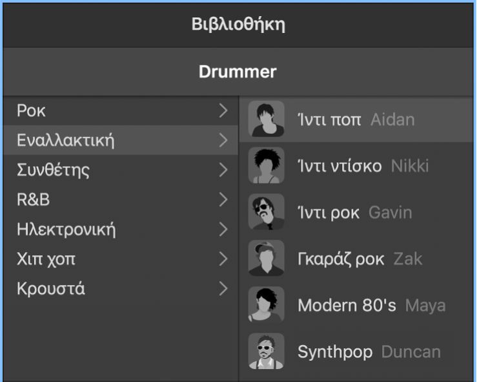Select the R&B genre

coord(33,200)
